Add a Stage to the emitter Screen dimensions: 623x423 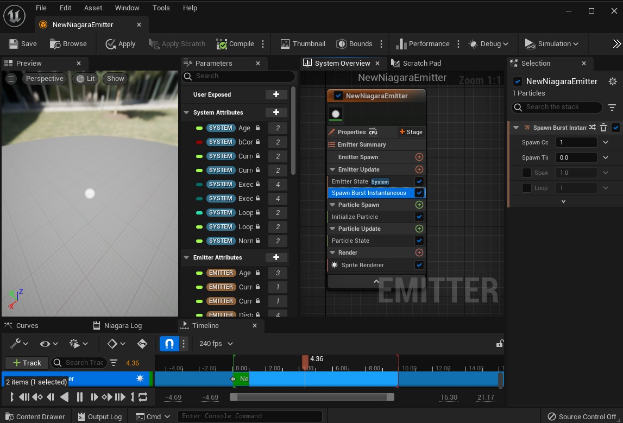pyautogui.click(x=411, y=132)
